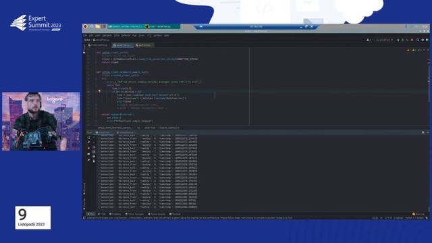432x243 pixels.
Task: Switch to the PyCharm serialTest.py taskbar window button
Action: pyautogui.click(x=162, y=27)
